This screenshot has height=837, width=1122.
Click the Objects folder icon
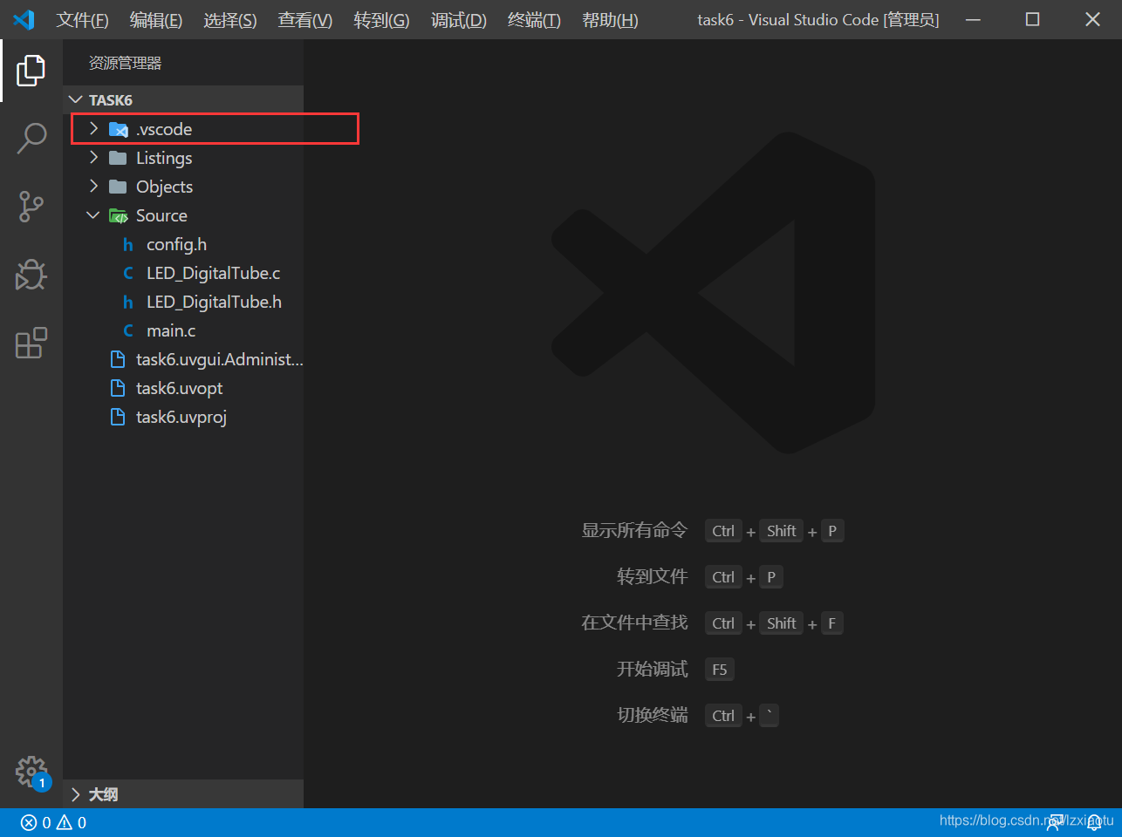click(118, 187)
